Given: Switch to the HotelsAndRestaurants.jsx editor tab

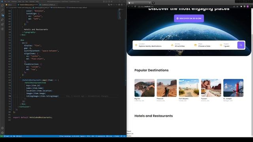Looking at the screenshot, I should 27,5.
